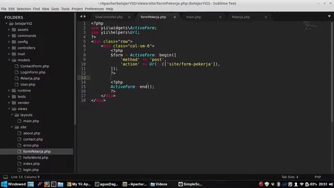The height and width of the screenshot is (188, 334).
Task: Open index.php in sidebar
Action: pyautogui.click(x=31, y=163)
